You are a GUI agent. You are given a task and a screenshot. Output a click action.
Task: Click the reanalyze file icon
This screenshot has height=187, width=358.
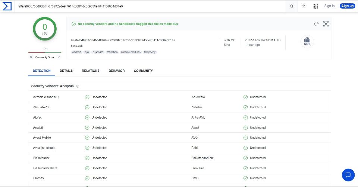[x=316, y=24]
